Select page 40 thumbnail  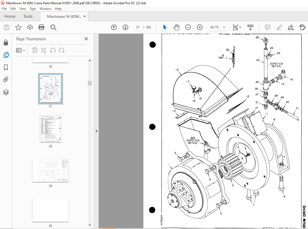coord(50,210)
